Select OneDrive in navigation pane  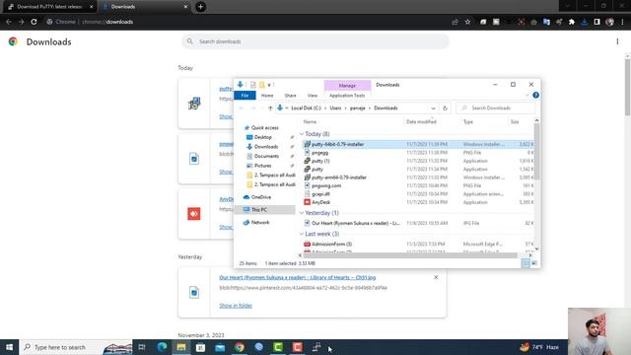point(260,197)
